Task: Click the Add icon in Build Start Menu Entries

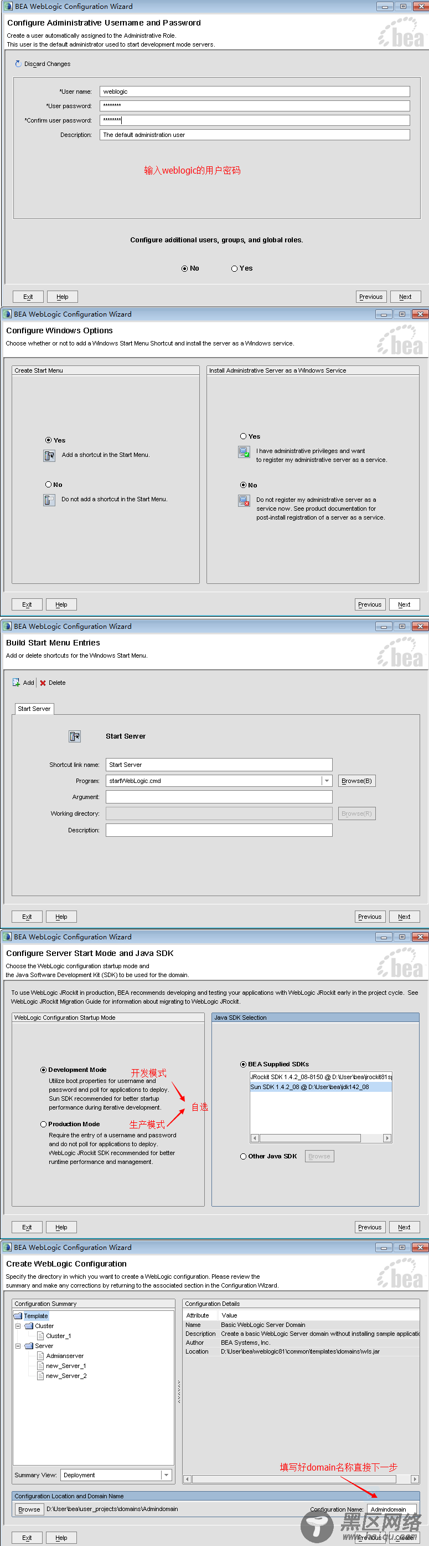Action: (16, 683)
